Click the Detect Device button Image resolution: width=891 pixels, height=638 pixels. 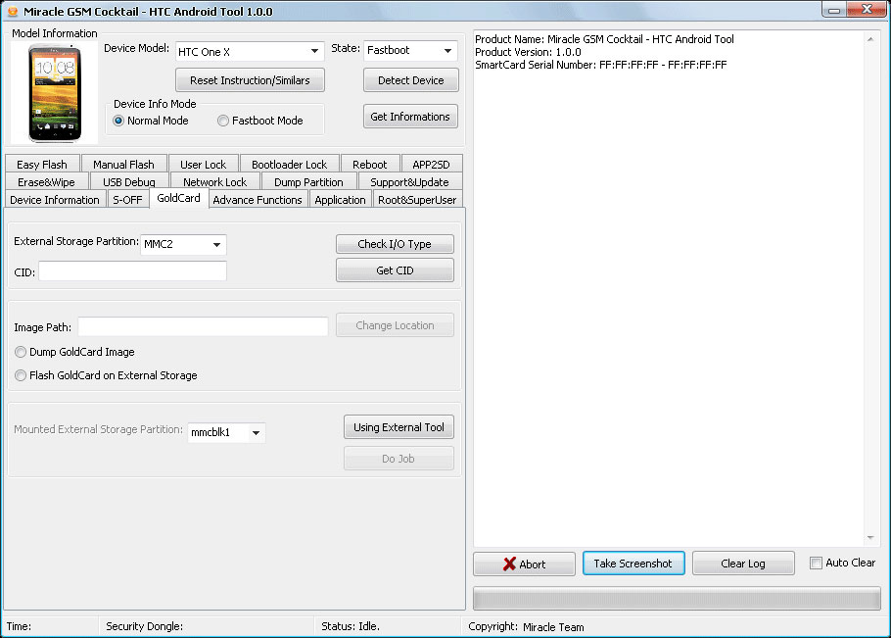click(411, 80)
